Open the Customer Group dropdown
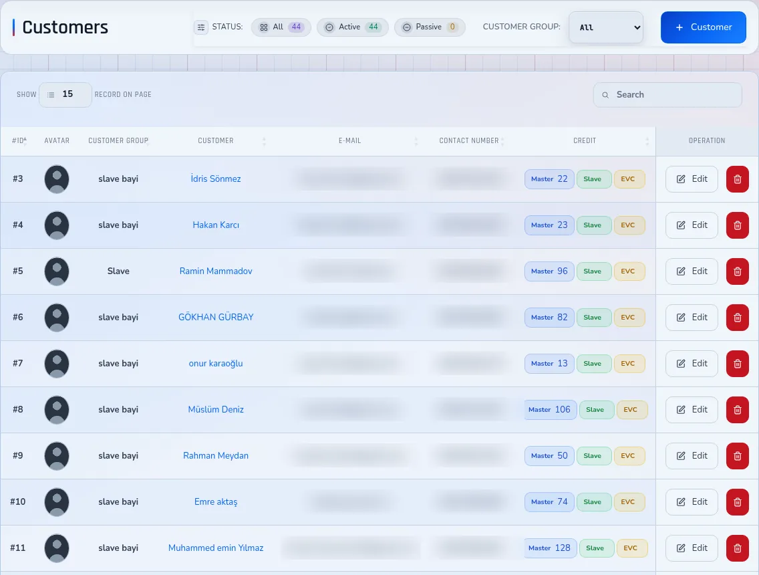The height and width of the screenshot is (575, 759). click(x=606, y=27)
